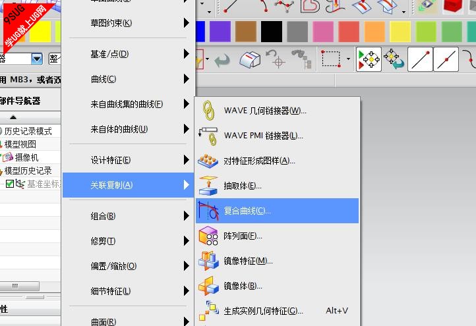This screenshot has width=476, height=326.
Task: Click the spline through points icon
Action: click(x=284, y=6)
